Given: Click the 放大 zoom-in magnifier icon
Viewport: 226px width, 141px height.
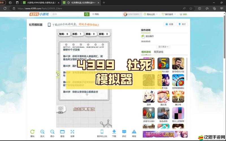Looking at the screenshot, I should 42,132.
